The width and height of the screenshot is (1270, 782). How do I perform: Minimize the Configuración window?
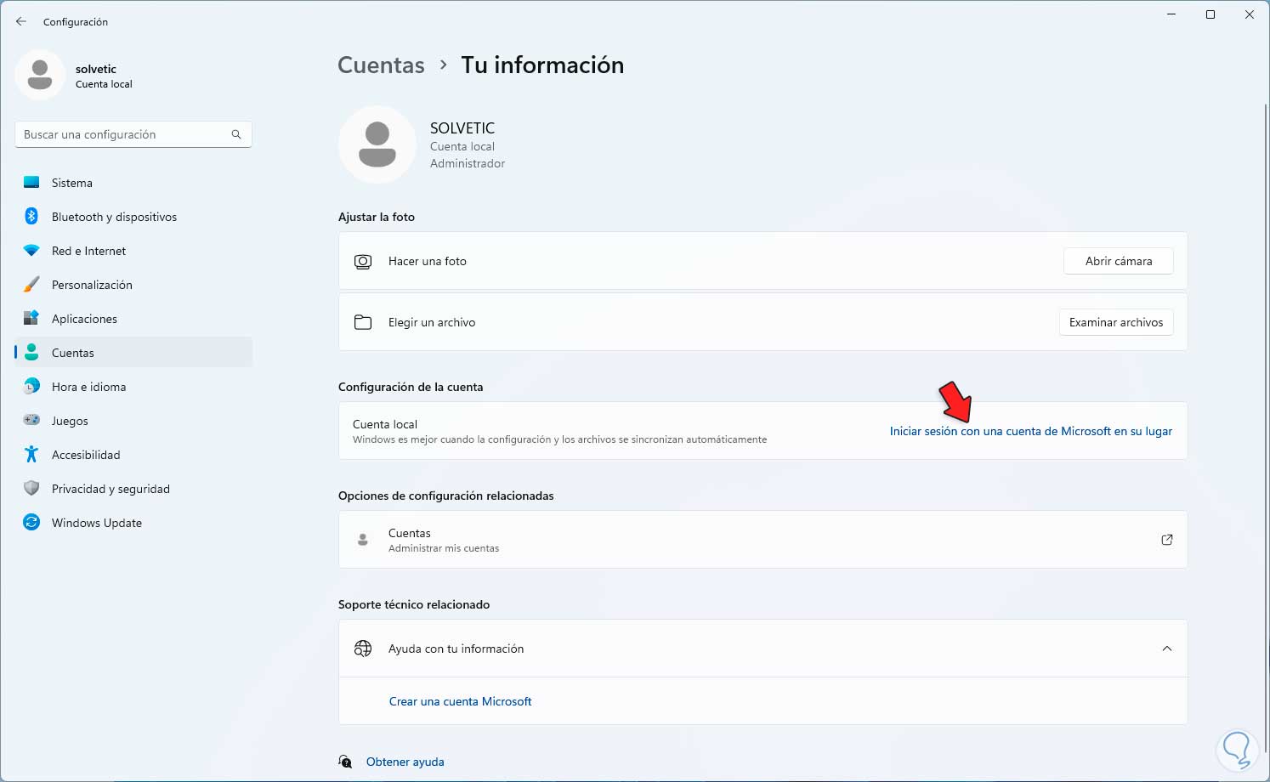click(1171, 14)
